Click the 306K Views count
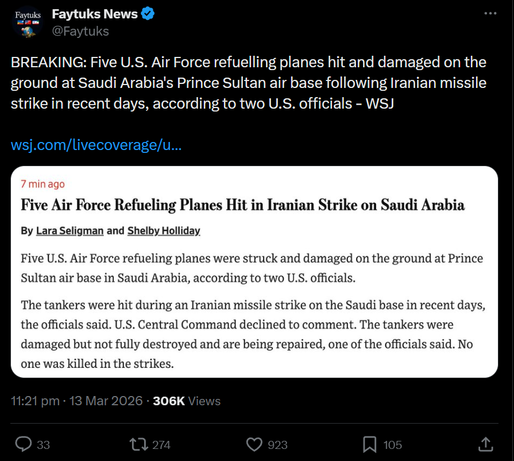Screen dimensions: 514x461 186,401
